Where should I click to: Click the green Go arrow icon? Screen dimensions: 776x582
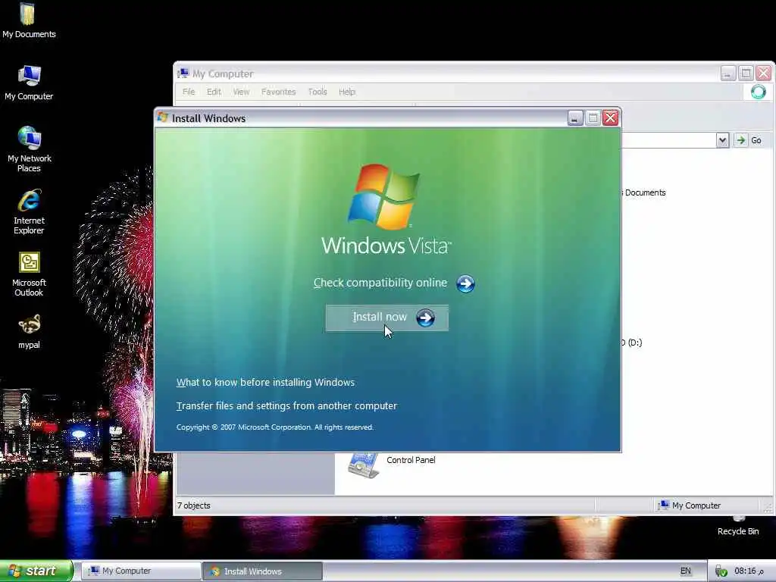[x=740, y=140]
